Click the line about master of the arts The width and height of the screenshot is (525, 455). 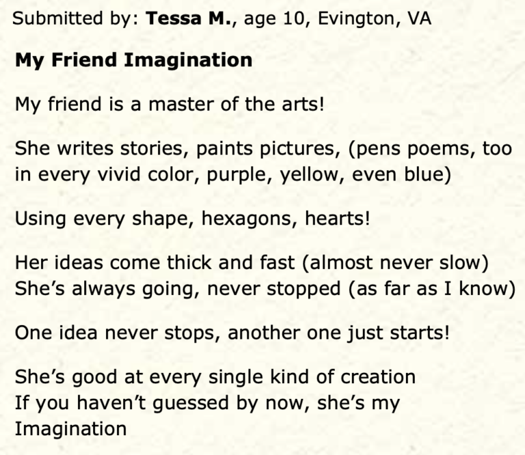170,104
